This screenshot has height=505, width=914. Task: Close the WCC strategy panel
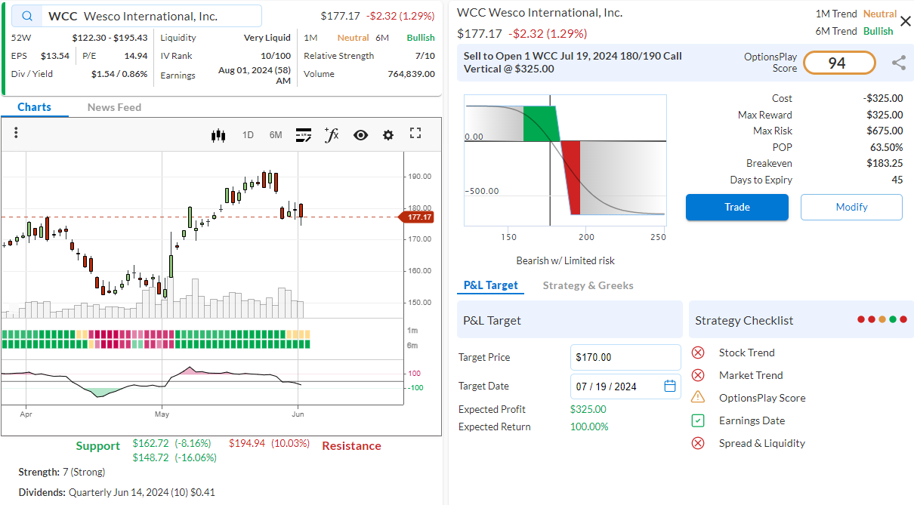point(905,21)
